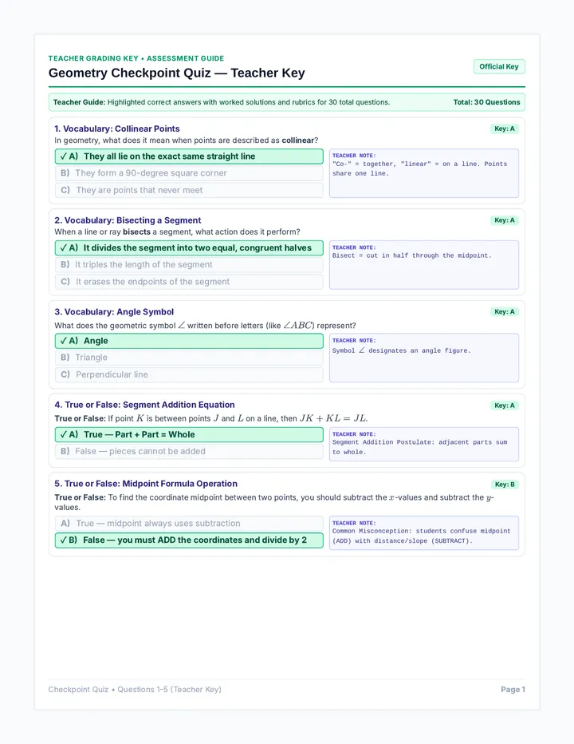
Task: Click heading '3. Vocabulary: Angle Symbol'
Action: click(x=114, y=312)
